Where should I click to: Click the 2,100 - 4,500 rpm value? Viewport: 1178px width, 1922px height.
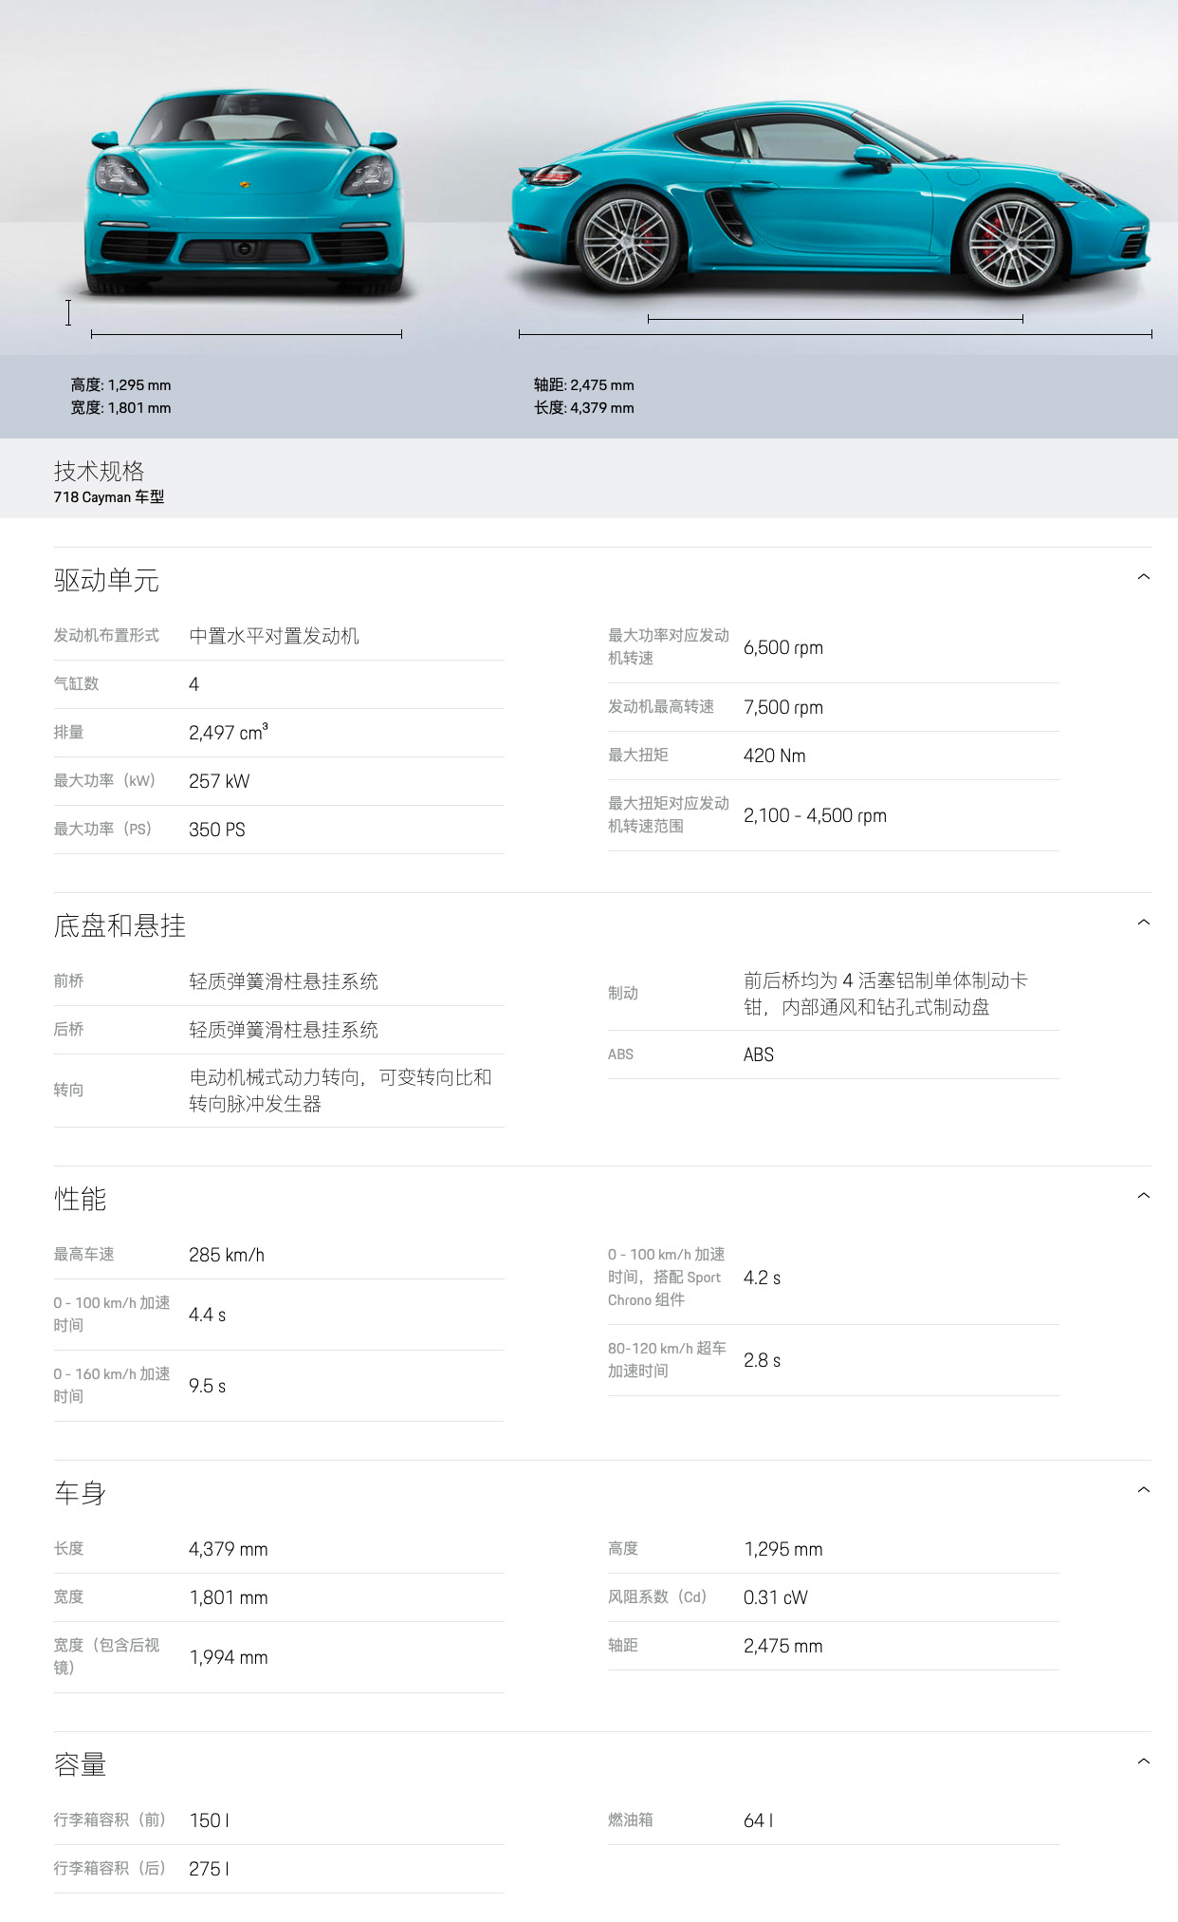pos(815,815)
